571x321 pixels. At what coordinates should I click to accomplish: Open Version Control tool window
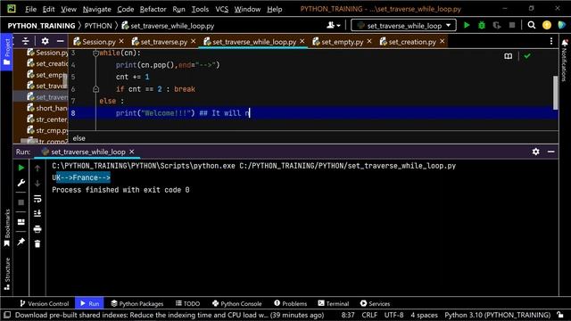[45, 303]
